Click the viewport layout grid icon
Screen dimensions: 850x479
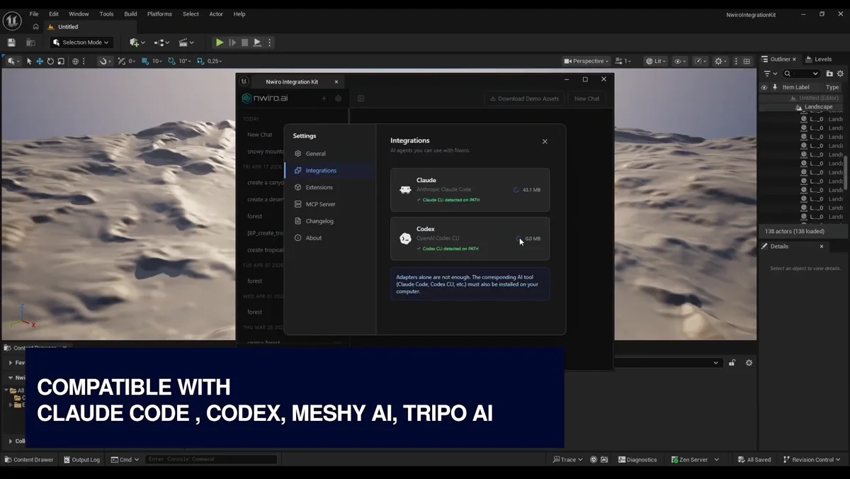[x=747, y=61]
